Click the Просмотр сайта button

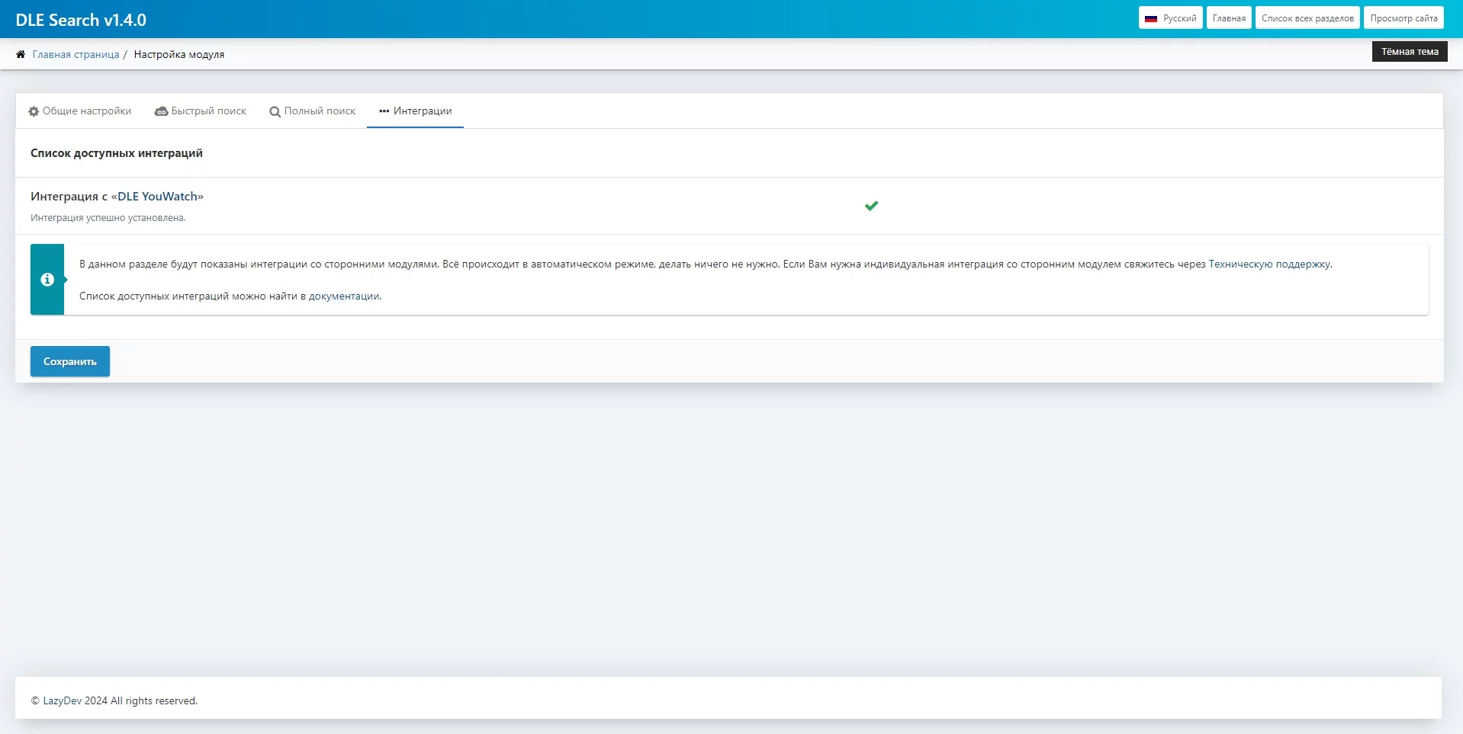1404,18
